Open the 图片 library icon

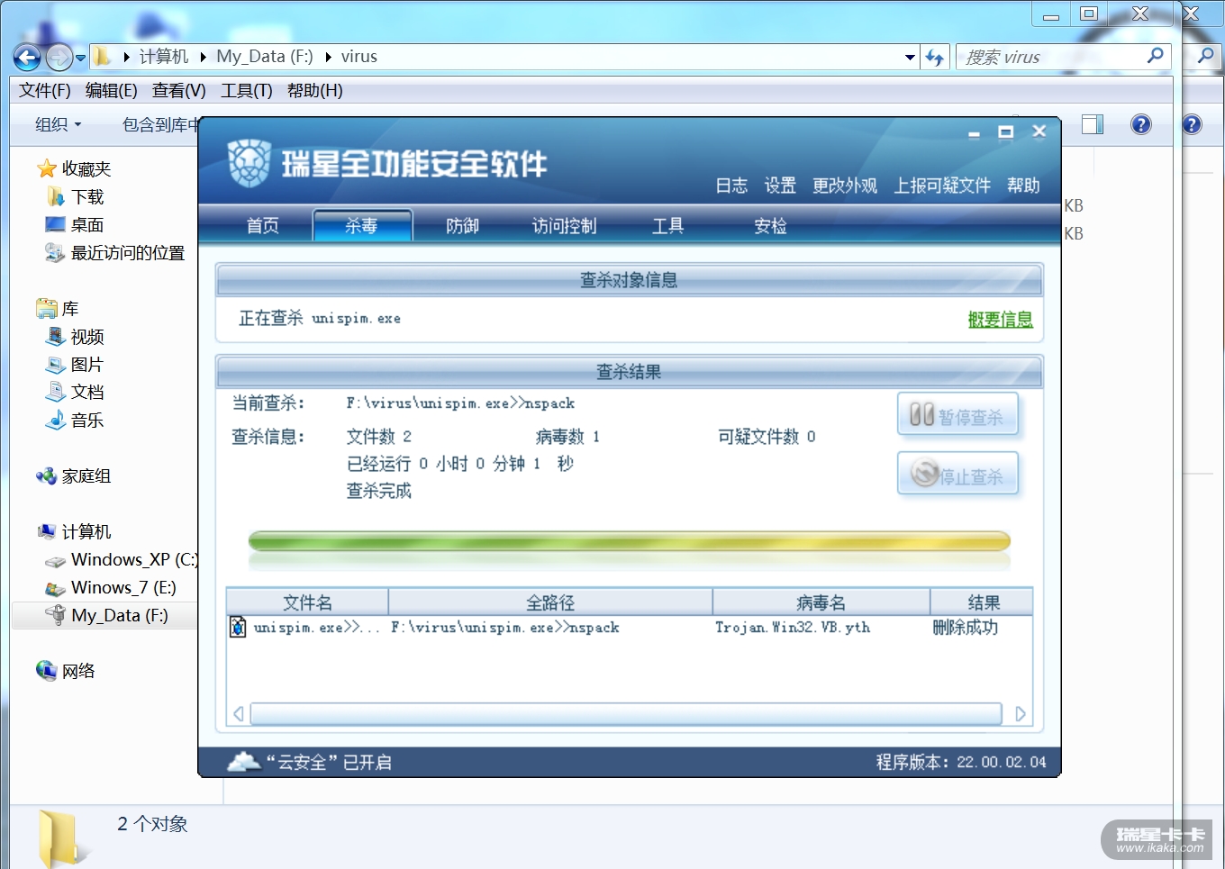[x=56, y=364]
